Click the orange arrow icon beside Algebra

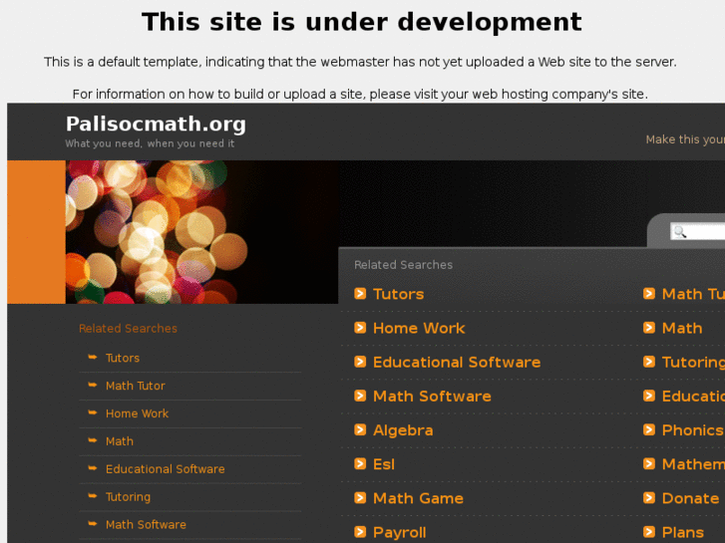click(360, 429)
